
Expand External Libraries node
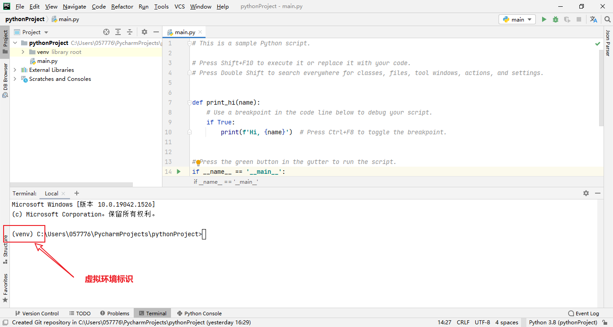pyautogui.click(x=15, y=70)
